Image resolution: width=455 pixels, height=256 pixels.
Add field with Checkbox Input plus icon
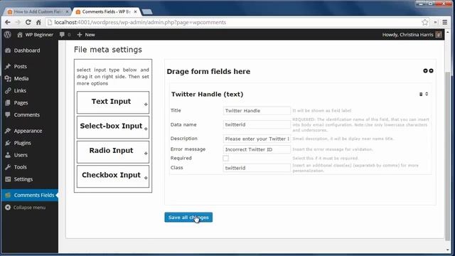146,178
